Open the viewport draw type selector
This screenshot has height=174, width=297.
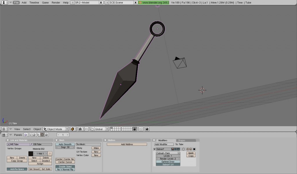(73, 129)
